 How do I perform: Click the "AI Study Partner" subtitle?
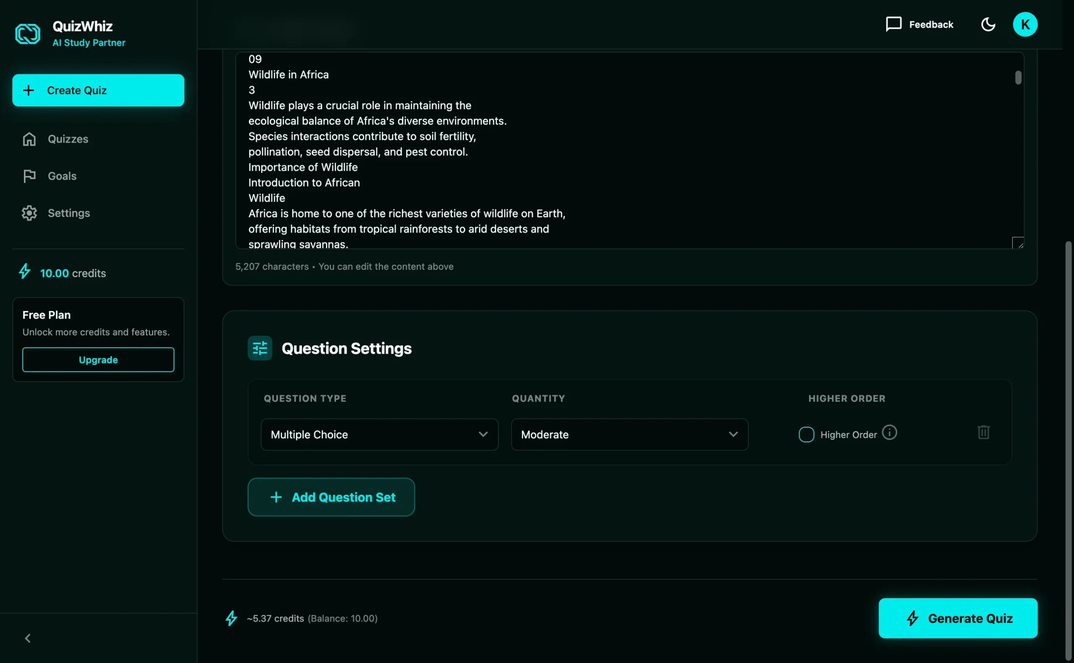pos(89,42)
